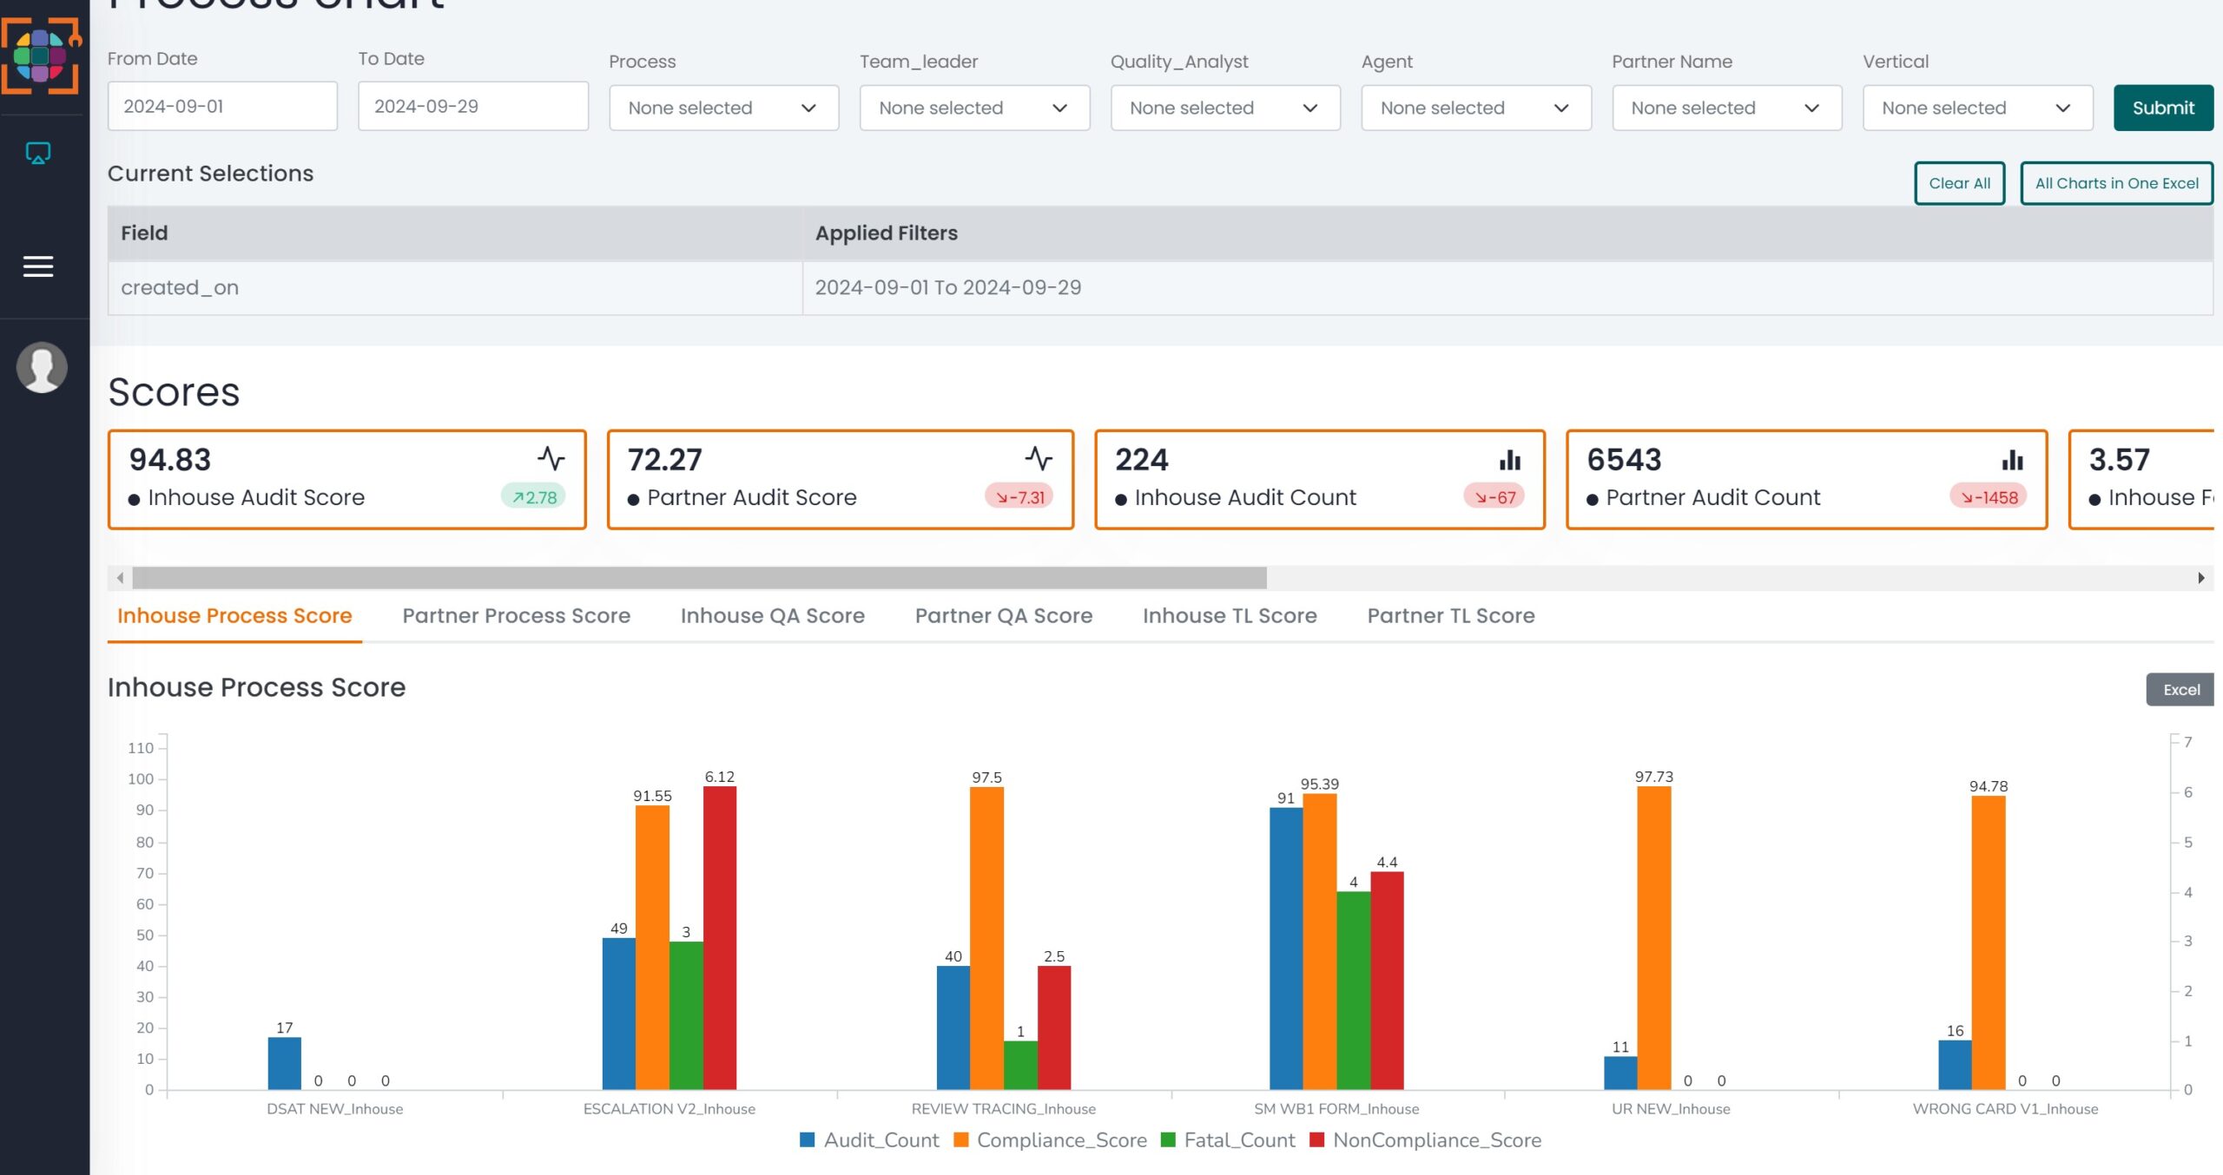Click pulse icon on Inhouse Audit Score card

click(551, 458)
